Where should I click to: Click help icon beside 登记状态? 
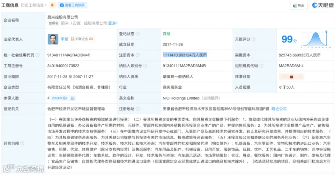[138, 34]
